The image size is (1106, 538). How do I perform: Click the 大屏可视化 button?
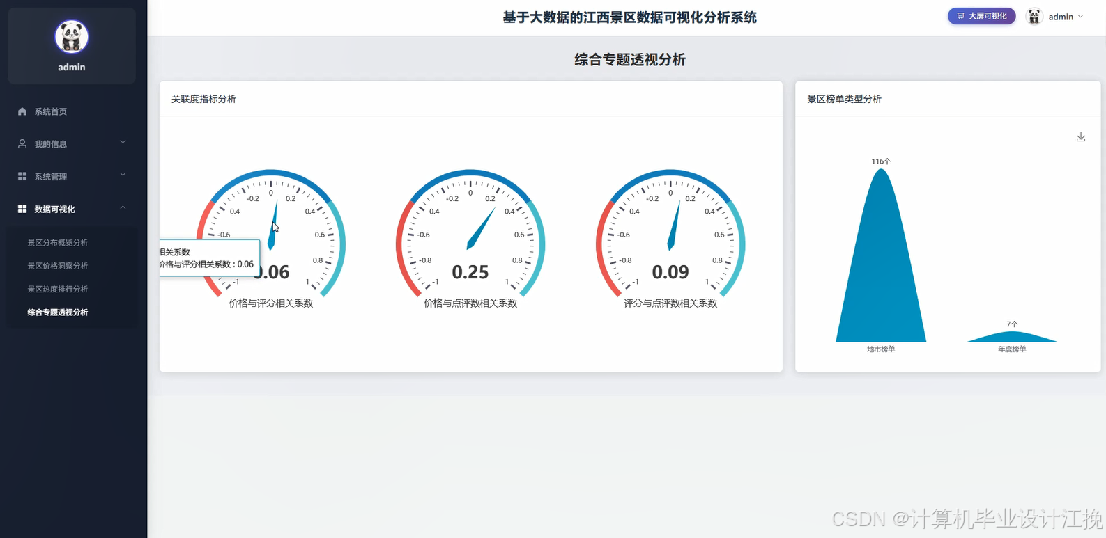(x=981, y=16)
